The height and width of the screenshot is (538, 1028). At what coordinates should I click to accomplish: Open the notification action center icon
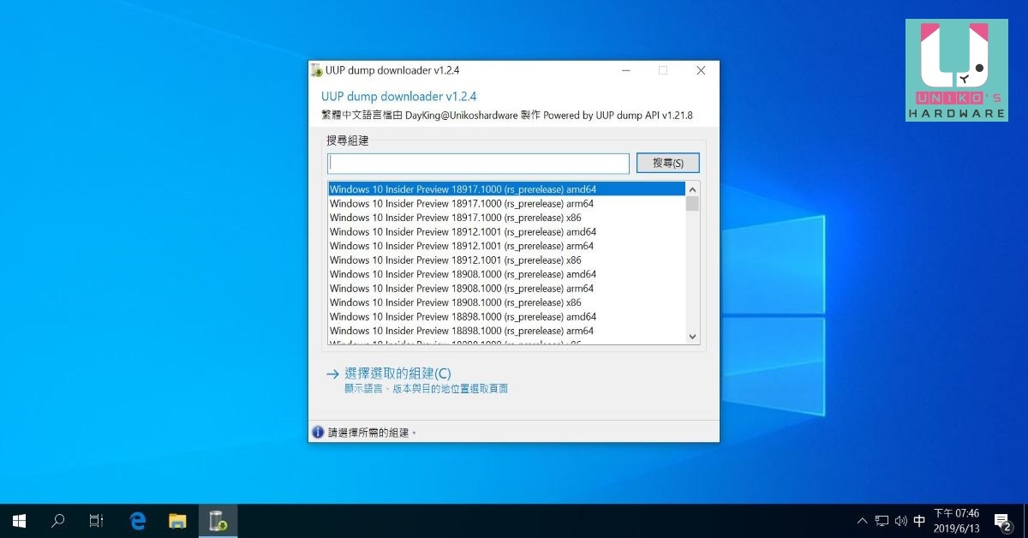pos(1001,520)
